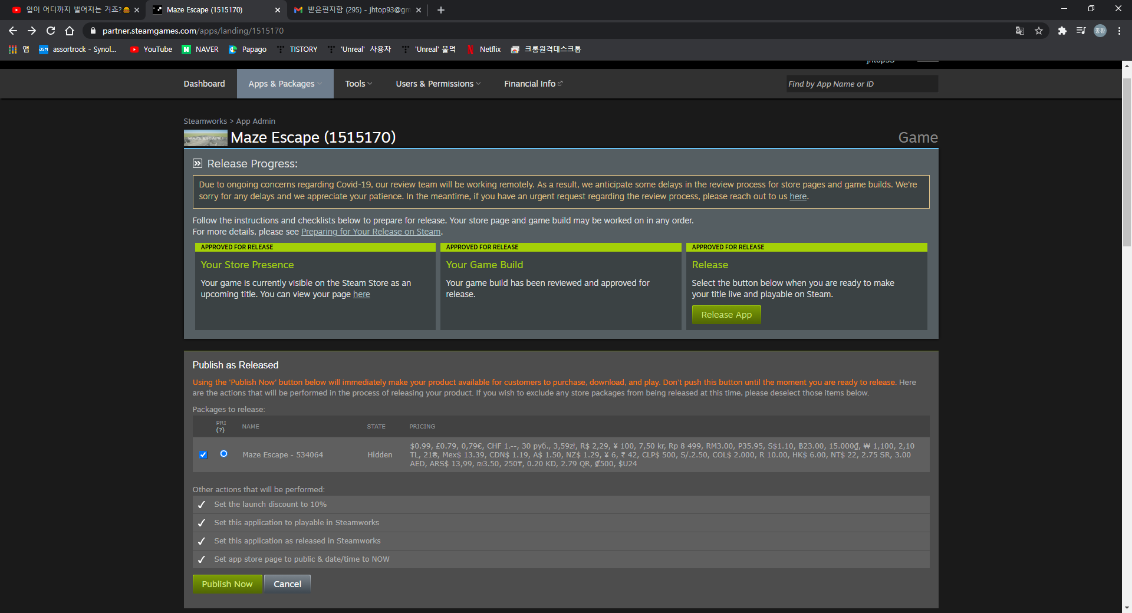This screenshot has height=613, width=1132.
Task: Expand the Tools dropdown menu
Action: click(358, 84)
